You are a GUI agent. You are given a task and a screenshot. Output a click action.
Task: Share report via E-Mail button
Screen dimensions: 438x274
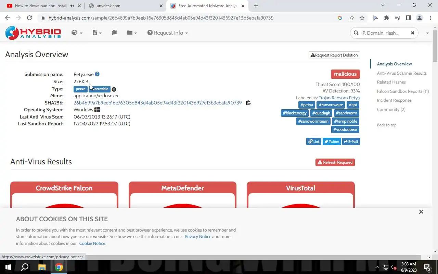(351, 141)
